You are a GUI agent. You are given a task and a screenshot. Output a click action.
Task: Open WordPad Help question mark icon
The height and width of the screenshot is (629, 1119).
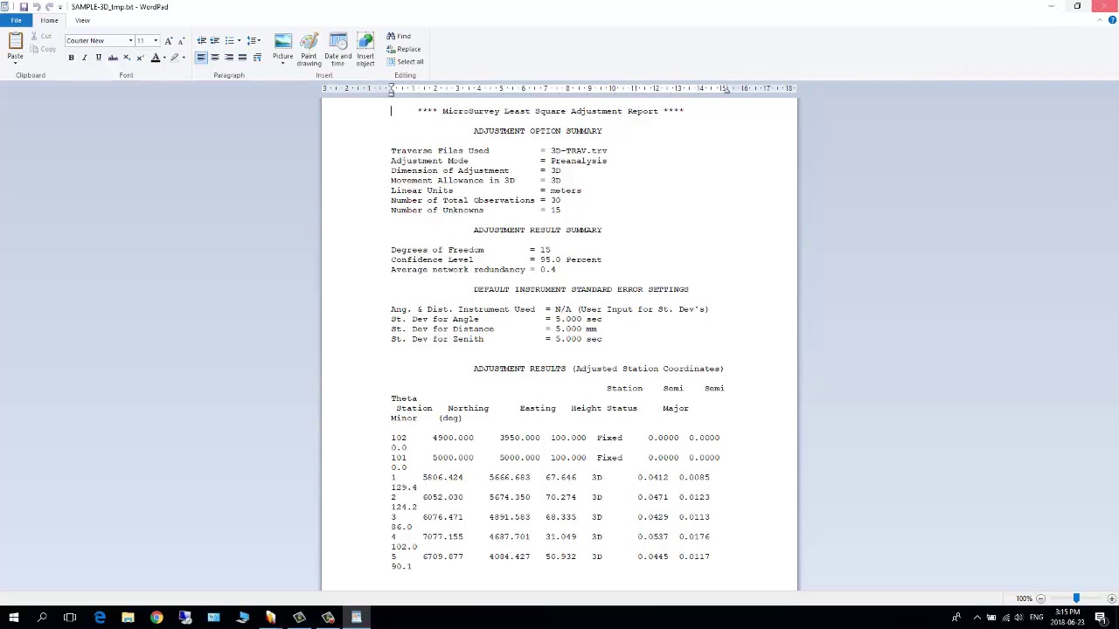1112,20
